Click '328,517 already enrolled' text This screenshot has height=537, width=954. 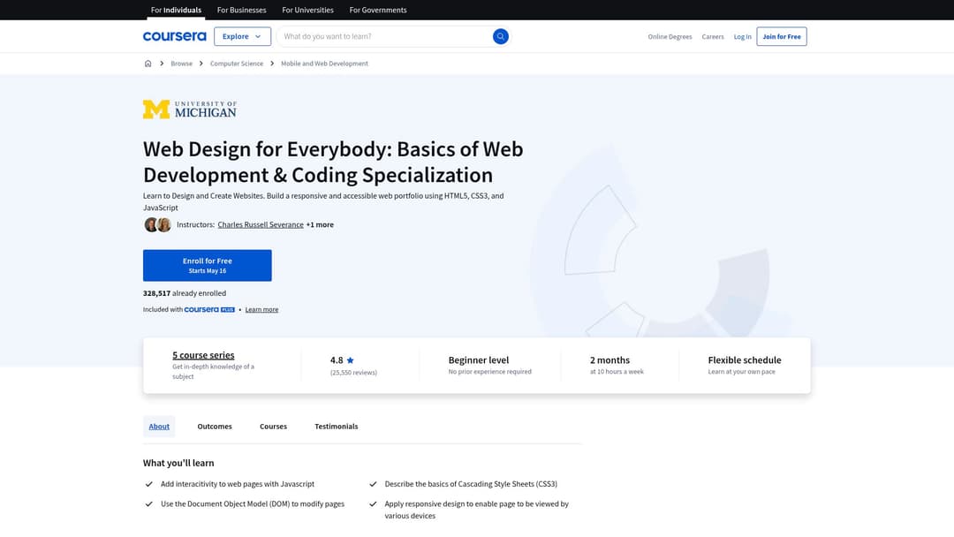[185, 293]
